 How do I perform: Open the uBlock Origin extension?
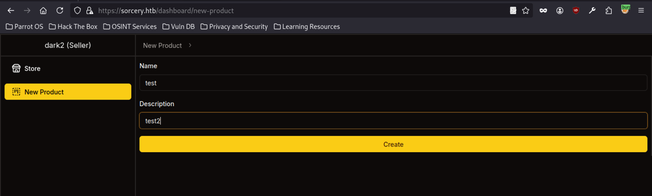click(x=575, y=10)
